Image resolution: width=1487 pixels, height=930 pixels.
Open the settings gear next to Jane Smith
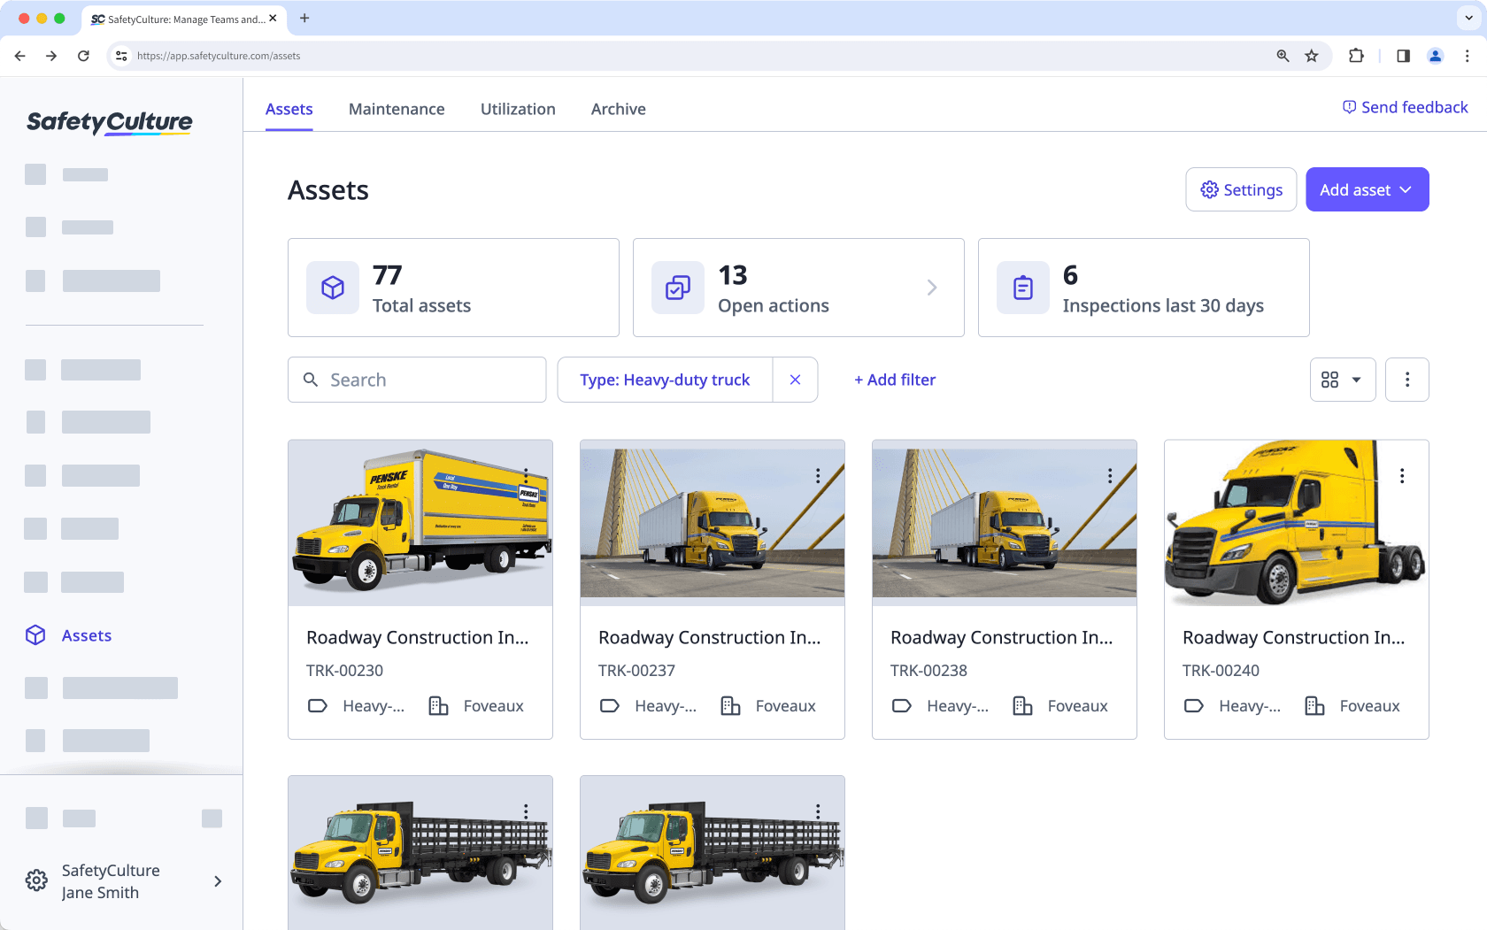pyautogui.click(x=36, y=880)
